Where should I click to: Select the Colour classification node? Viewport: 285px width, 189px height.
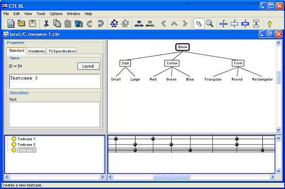[172, 63]
